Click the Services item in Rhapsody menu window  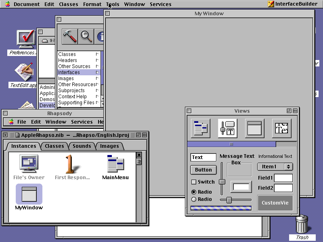coord(82,122)
